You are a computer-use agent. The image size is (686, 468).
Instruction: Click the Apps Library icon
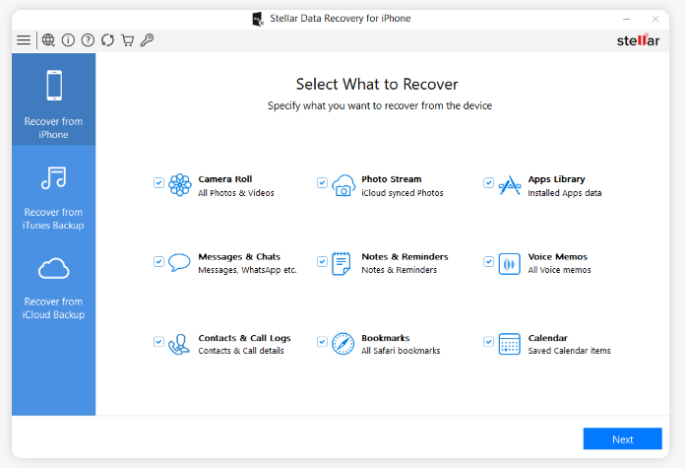[x=510, y=185]
